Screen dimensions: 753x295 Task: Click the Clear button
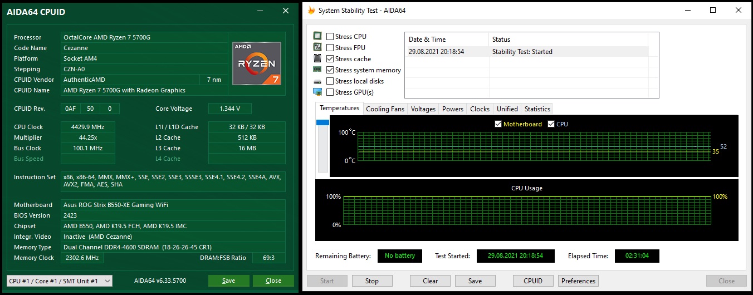click(x=430, y=281)
